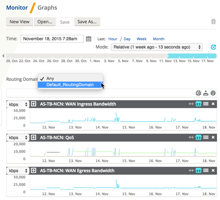Click the Save As... button
The image size is (220, 200).
[87, 22]
